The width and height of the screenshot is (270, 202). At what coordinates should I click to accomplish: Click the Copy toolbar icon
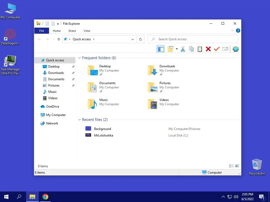pyautogui.click(x=191, y=49)
